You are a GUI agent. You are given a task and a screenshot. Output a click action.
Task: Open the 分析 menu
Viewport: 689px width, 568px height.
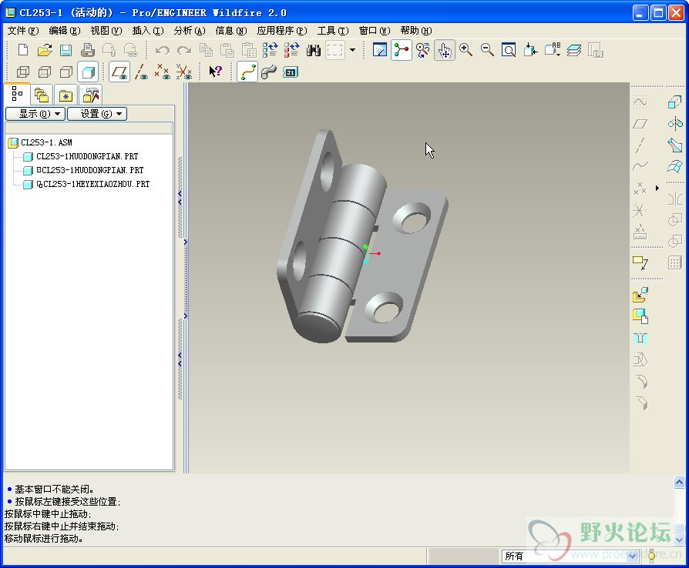click(190, 30)
